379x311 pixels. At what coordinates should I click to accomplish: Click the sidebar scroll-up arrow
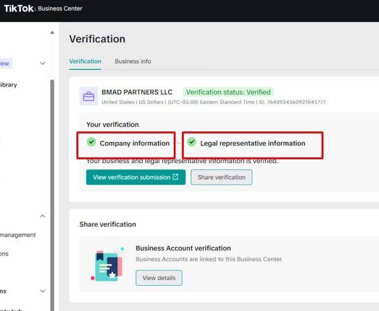pyautogui.click(x=52, y=33)
